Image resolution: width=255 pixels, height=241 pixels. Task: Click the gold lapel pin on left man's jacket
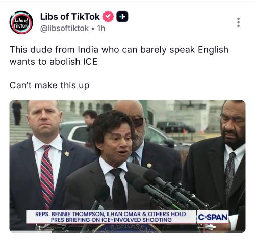[x=67, y=154]
